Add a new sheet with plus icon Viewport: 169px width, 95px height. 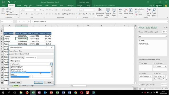(x=32, y=85)
